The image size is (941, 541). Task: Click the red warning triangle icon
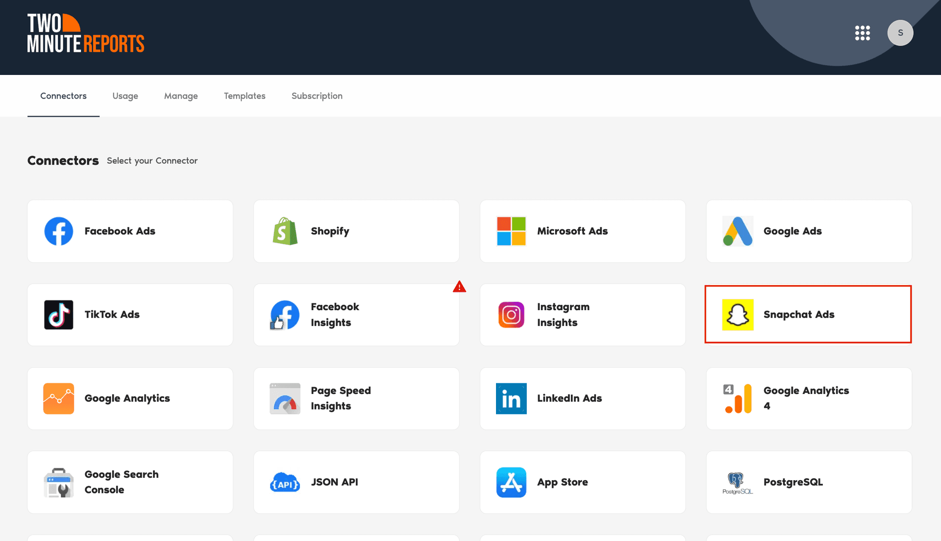(x=459, y=287)
